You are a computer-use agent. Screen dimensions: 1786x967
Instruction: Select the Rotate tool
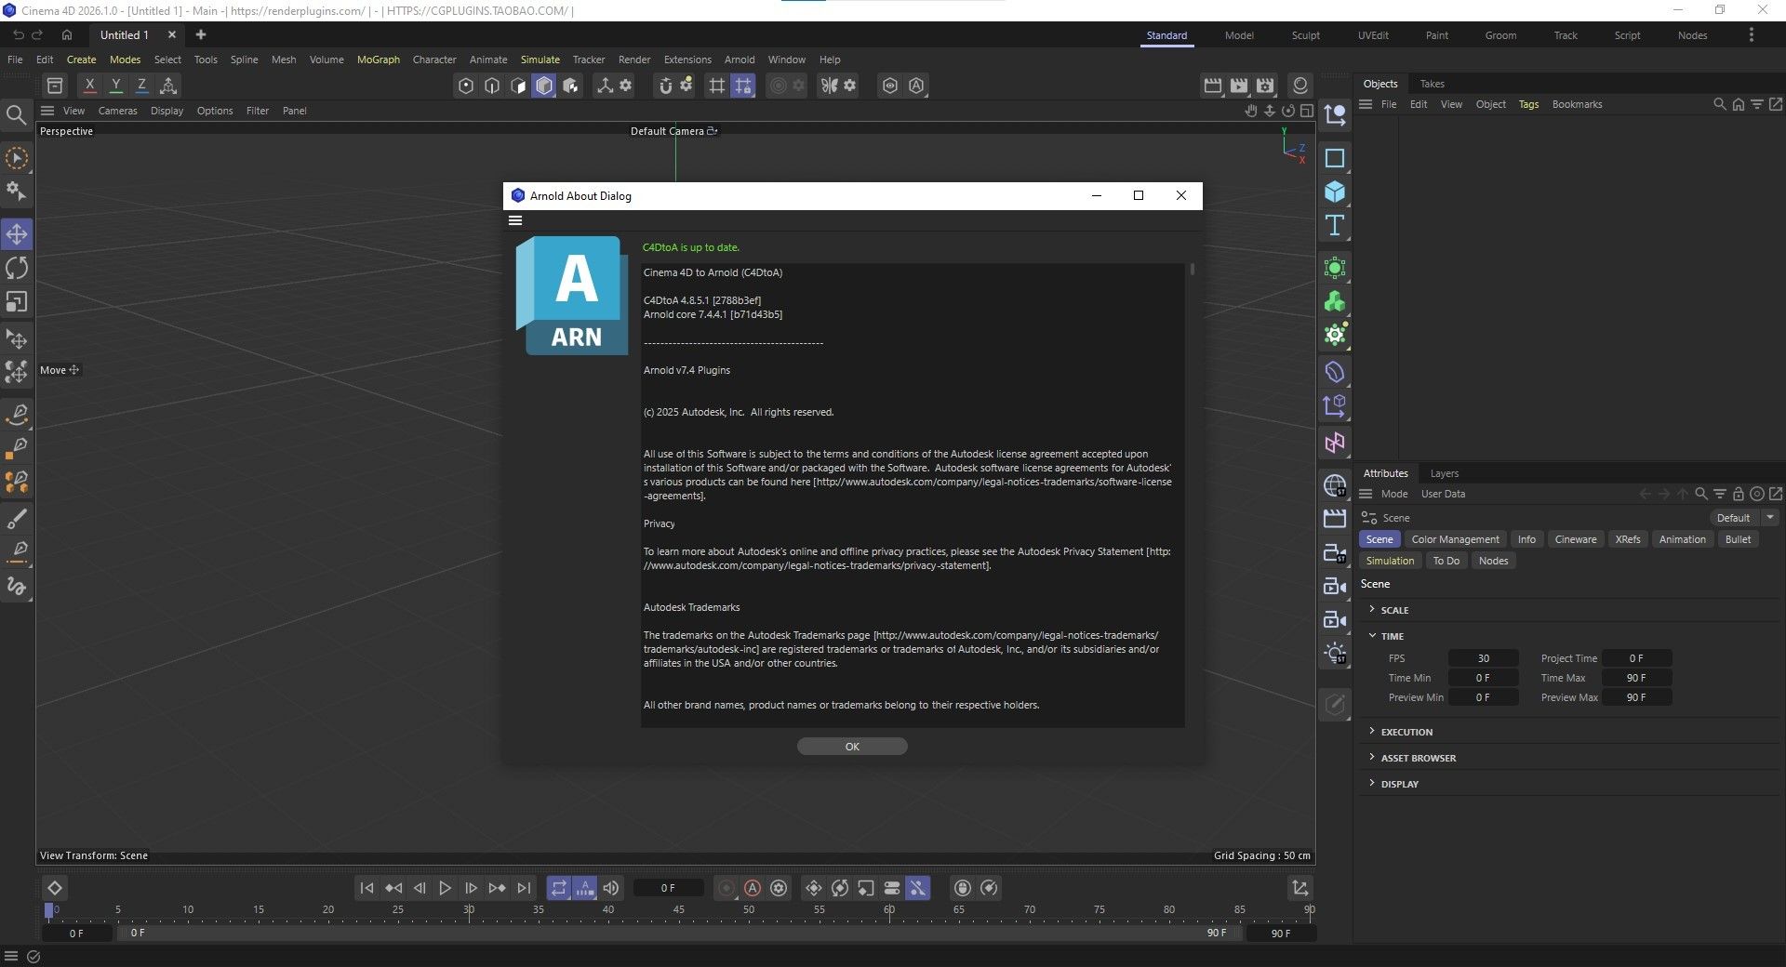(17, 268)
